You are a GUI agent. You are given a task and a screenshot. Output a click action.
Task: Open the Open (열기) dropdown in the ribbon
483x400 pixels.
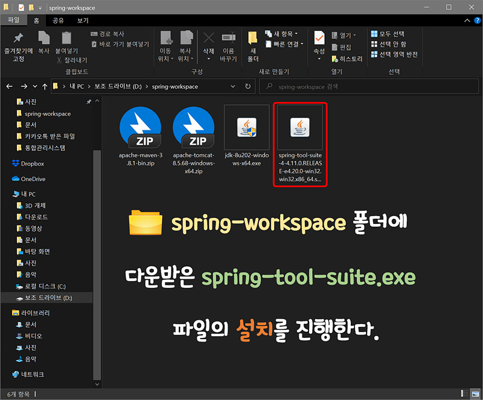coord(344,36)
